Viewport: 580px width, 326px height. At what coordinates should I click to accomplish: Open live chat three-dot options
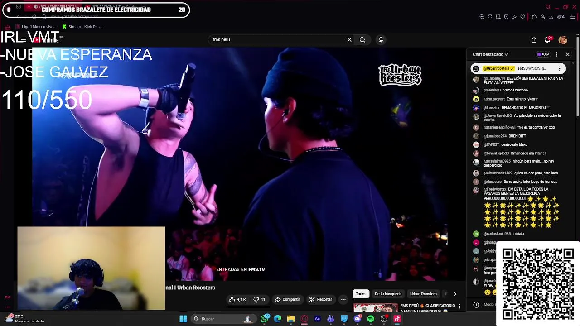tap(556, 54)
